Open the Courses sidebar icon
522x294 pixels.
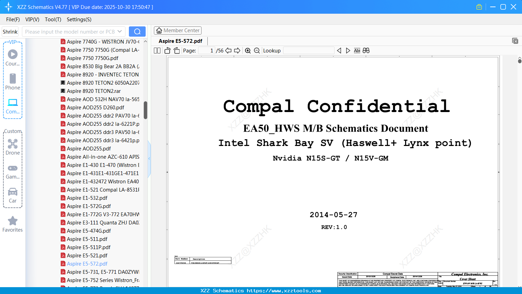[x=13, y=58]
